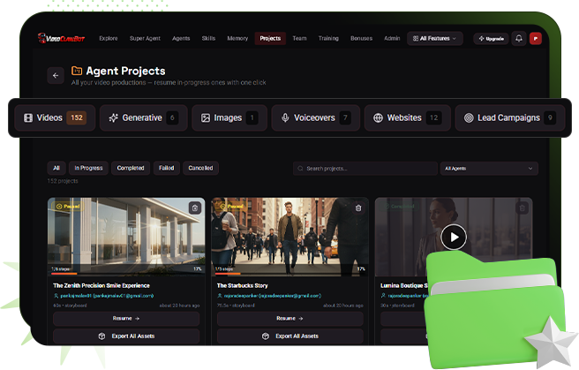The image size is (579, 370).
Task: Resume The Starbucks Story
Action: click(289, 318)
